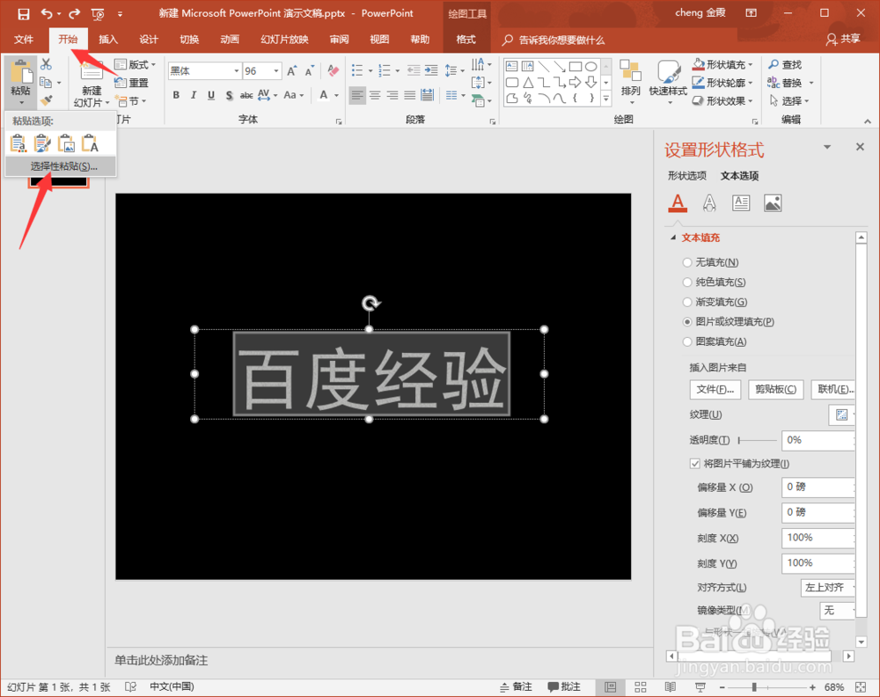Click the Format Painter brush icon

click(x=46, y=100)
